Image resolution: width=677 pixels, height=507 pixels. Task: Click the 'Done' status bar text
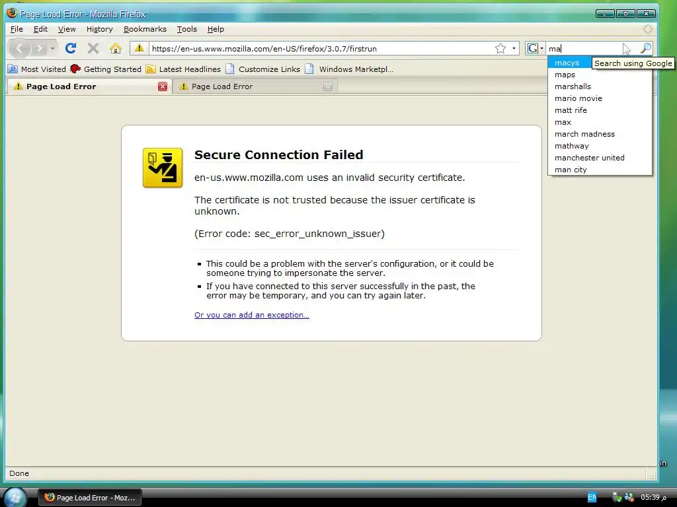coord(19,473)
